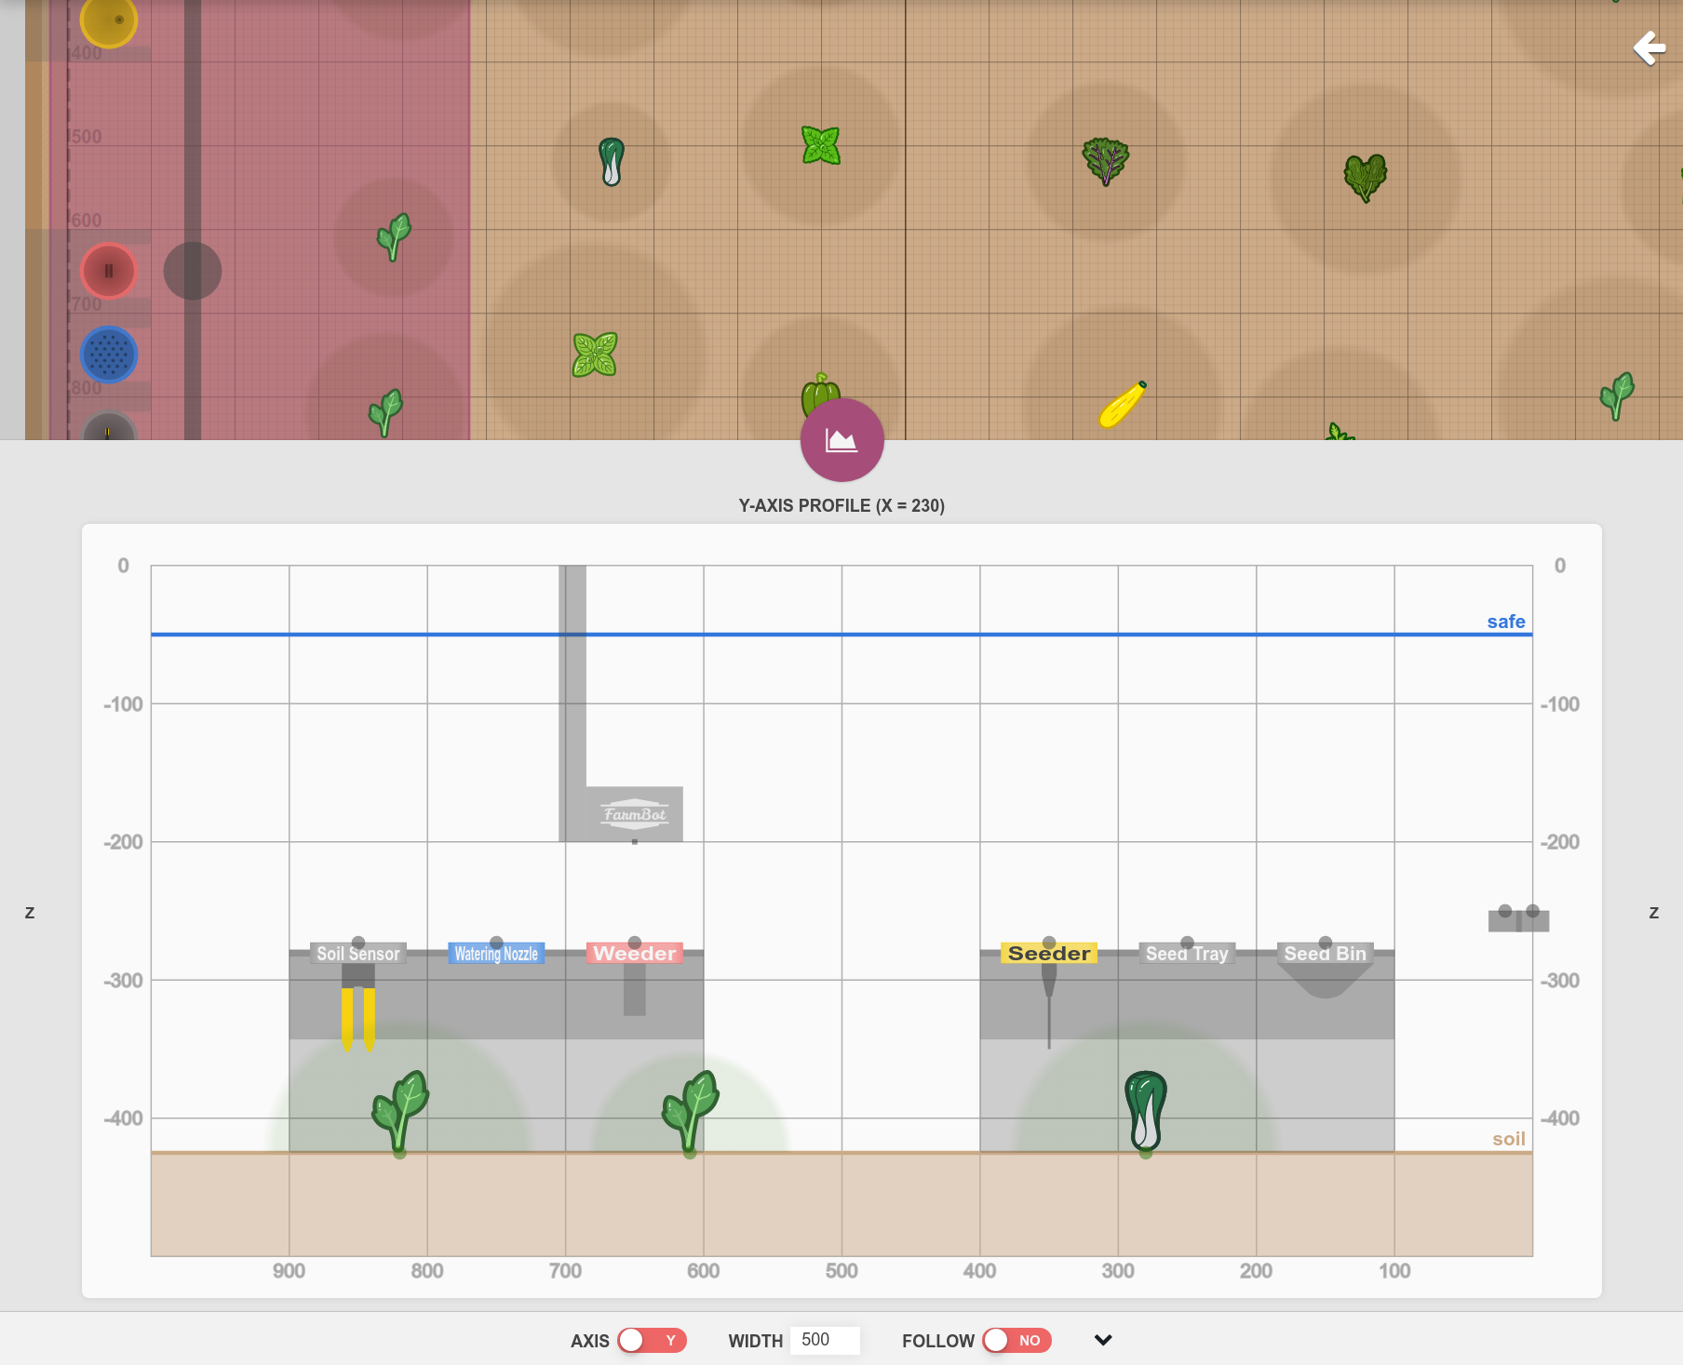
Task: Click the Watering Nozzle label in profile
Action: (x=496, y=954)
